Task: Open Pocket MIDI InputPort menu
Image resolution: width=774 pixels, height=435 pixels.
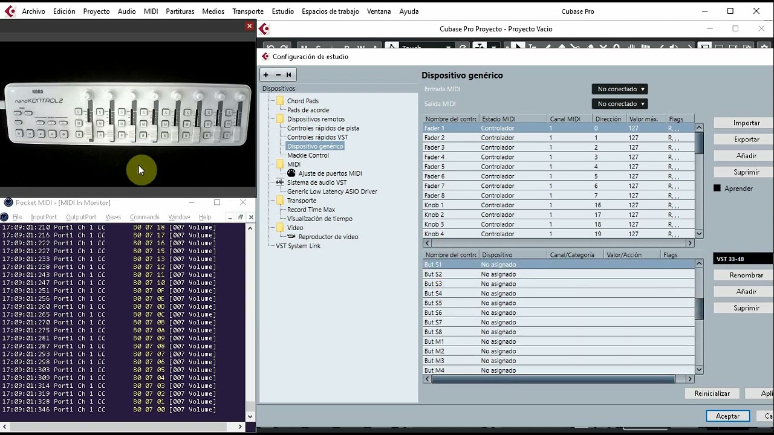Action: [44, 217]
